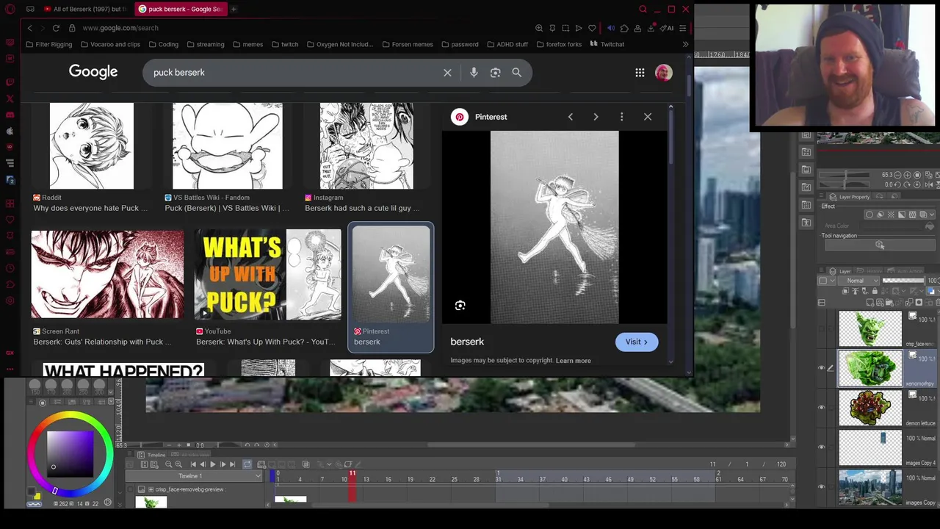This screenshot has width=940, height=529.
Task: Switch to All of Berserk (1997) tab
Action: tap(85, 9)
